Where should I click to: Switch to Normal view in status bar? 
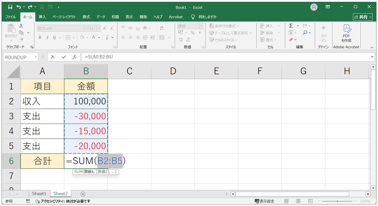287,201
